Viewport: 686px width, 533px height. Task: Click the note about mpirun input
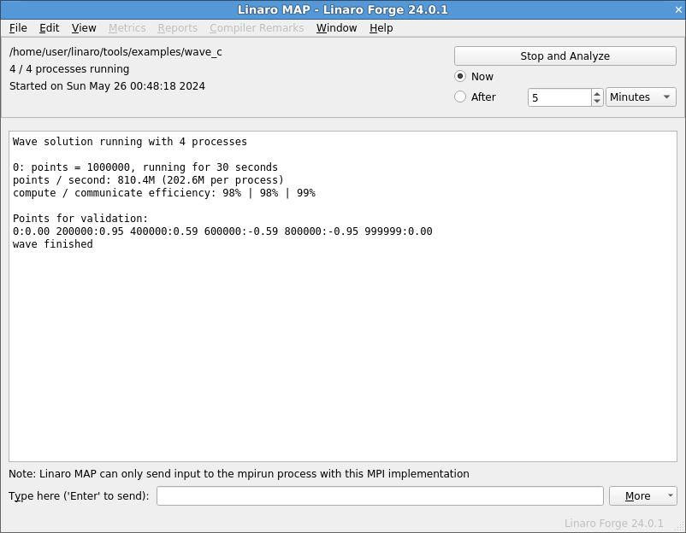239,474
